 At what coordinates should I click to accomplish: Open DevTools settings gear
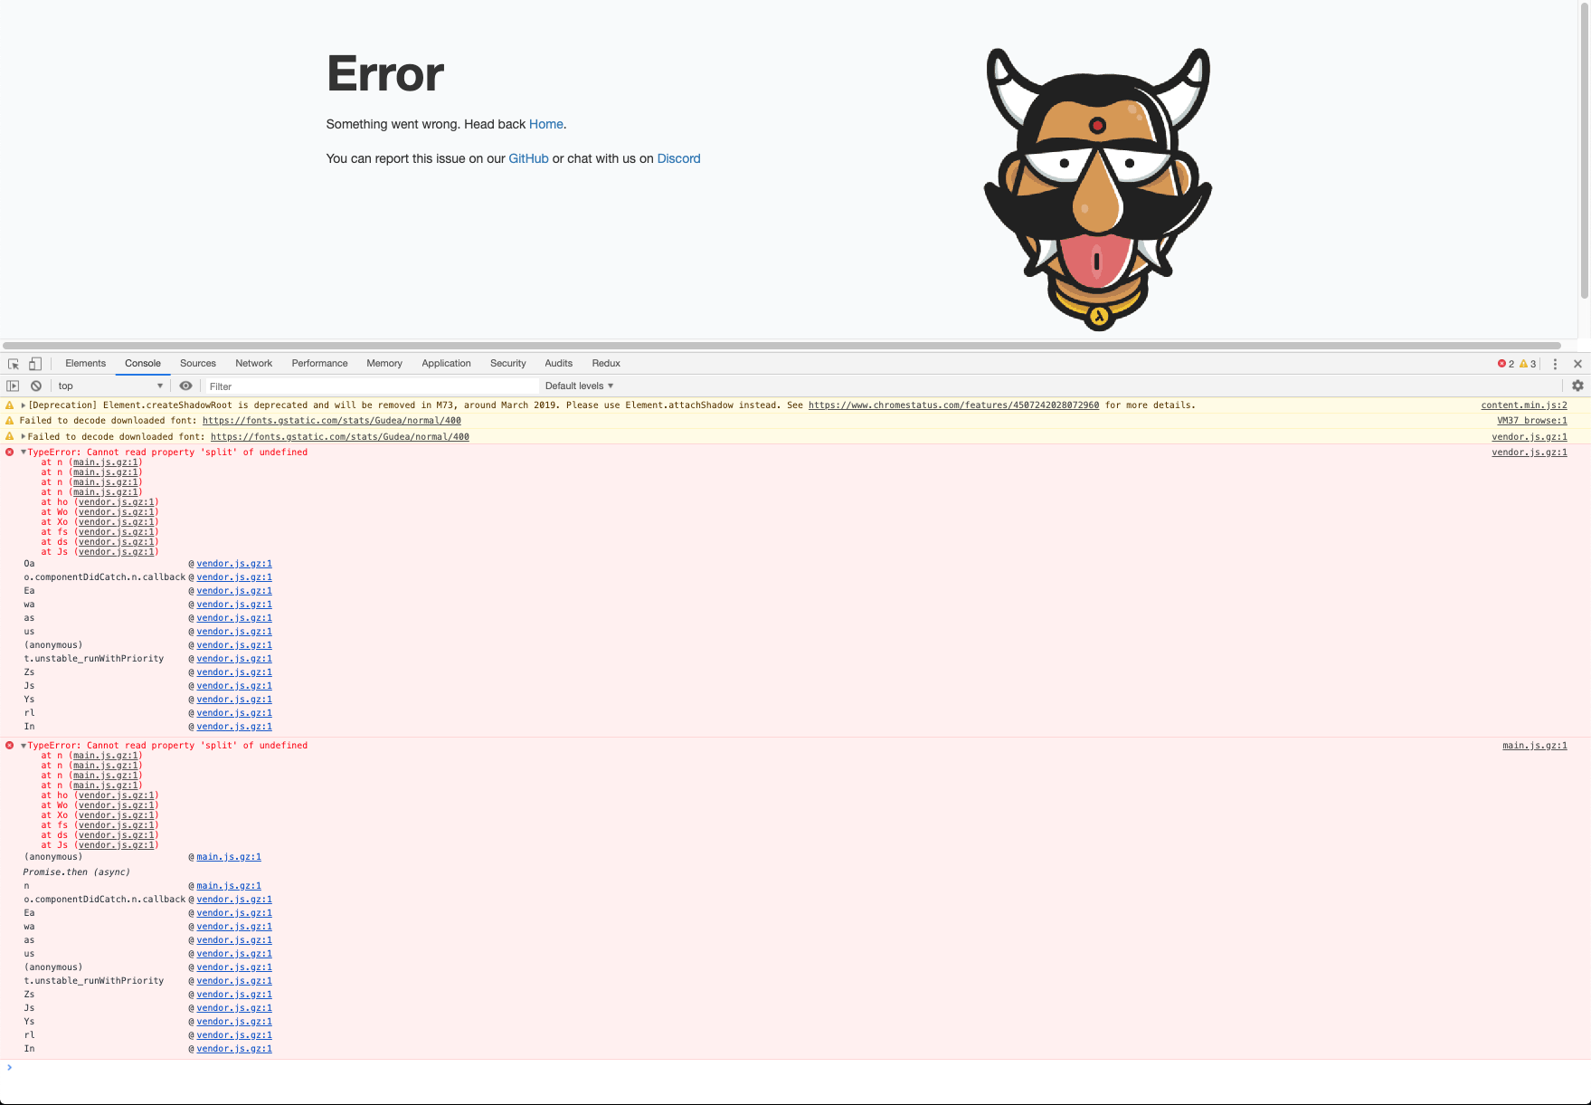1577,386
